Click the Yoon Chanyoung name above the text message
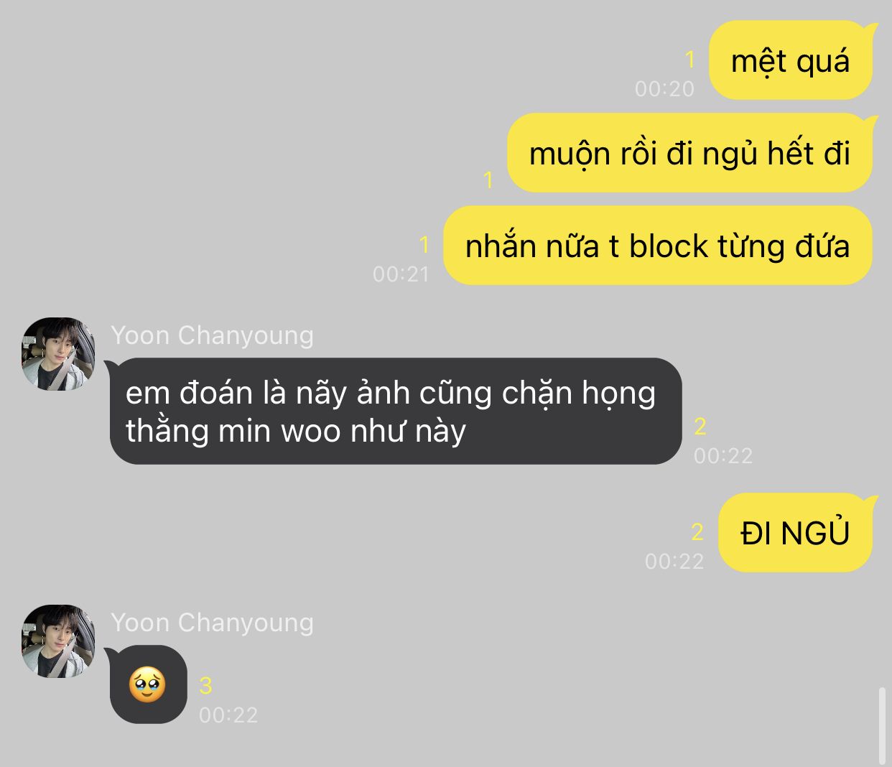 tap(213, 335)
